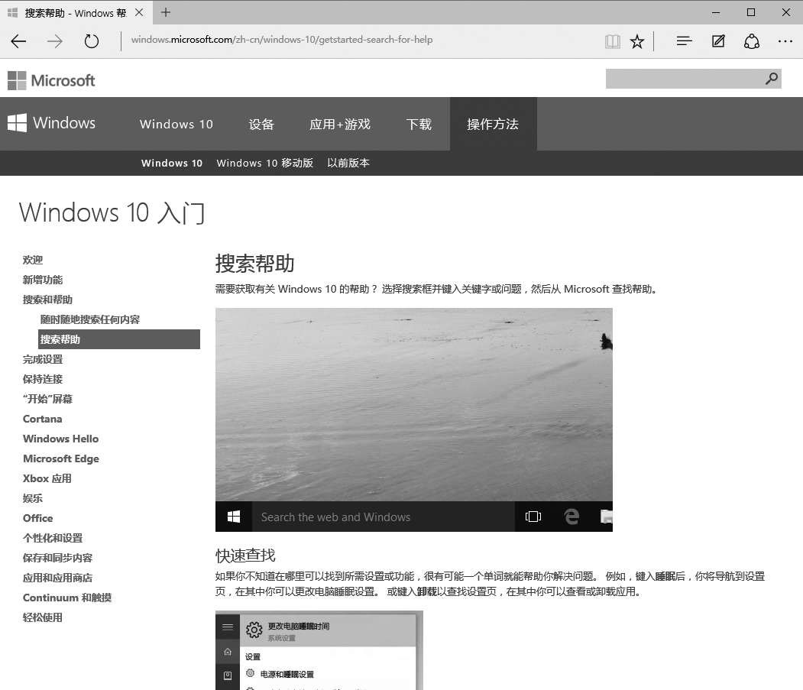Click the browser forward arrow
This screenshot has width=803, height=690.
(55, 41)
